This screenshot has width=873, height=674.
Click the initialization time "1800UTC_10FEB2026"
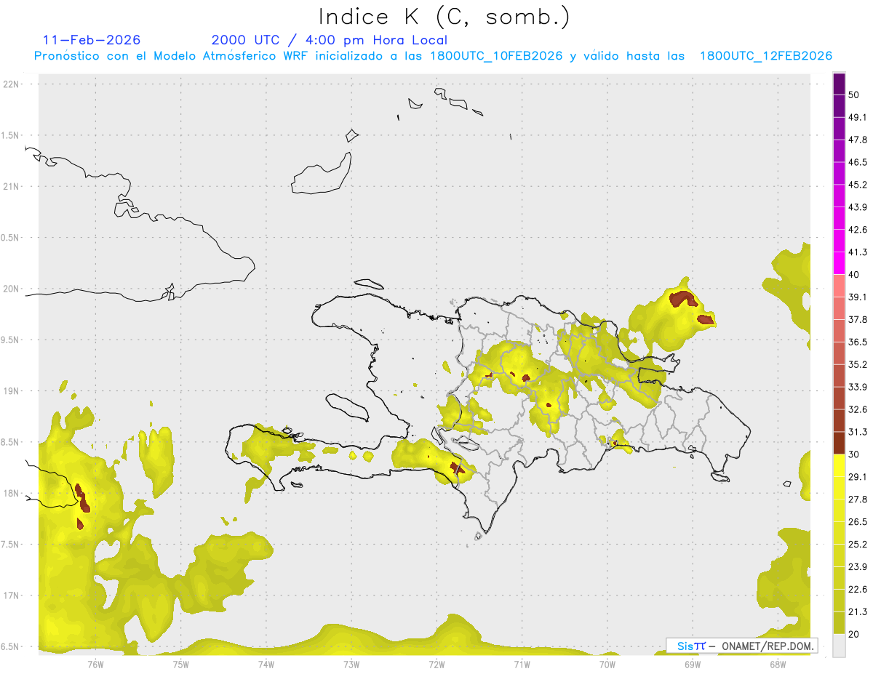coord(496,56)
